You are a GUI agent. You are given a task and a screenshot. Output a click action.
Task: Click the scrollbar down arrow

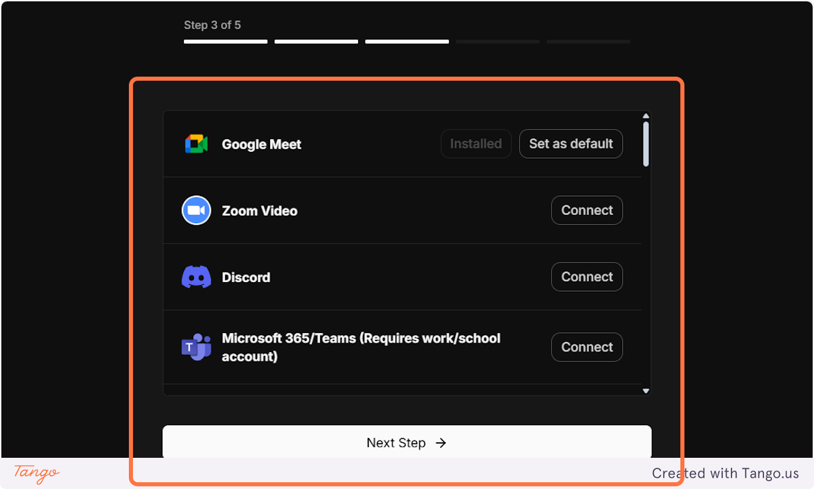(x=646, y=391)
